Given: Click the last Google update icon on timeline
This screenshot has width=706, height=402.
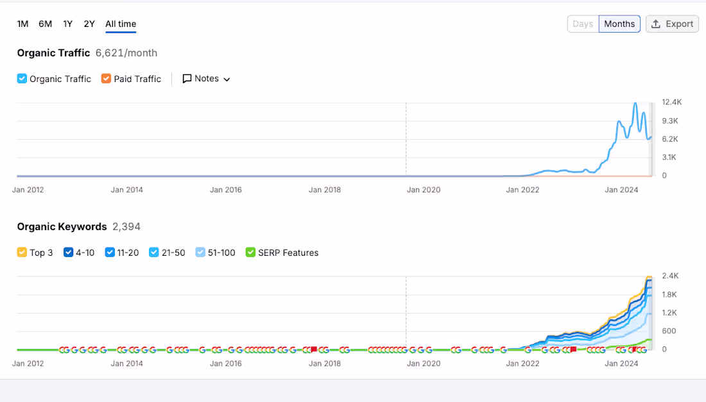Looking at the screenshot, I should 644,350.
